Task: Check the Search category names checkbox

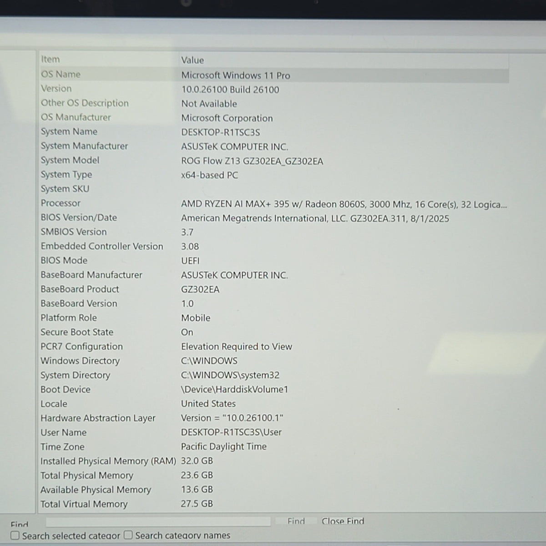Action: (128, 535)
